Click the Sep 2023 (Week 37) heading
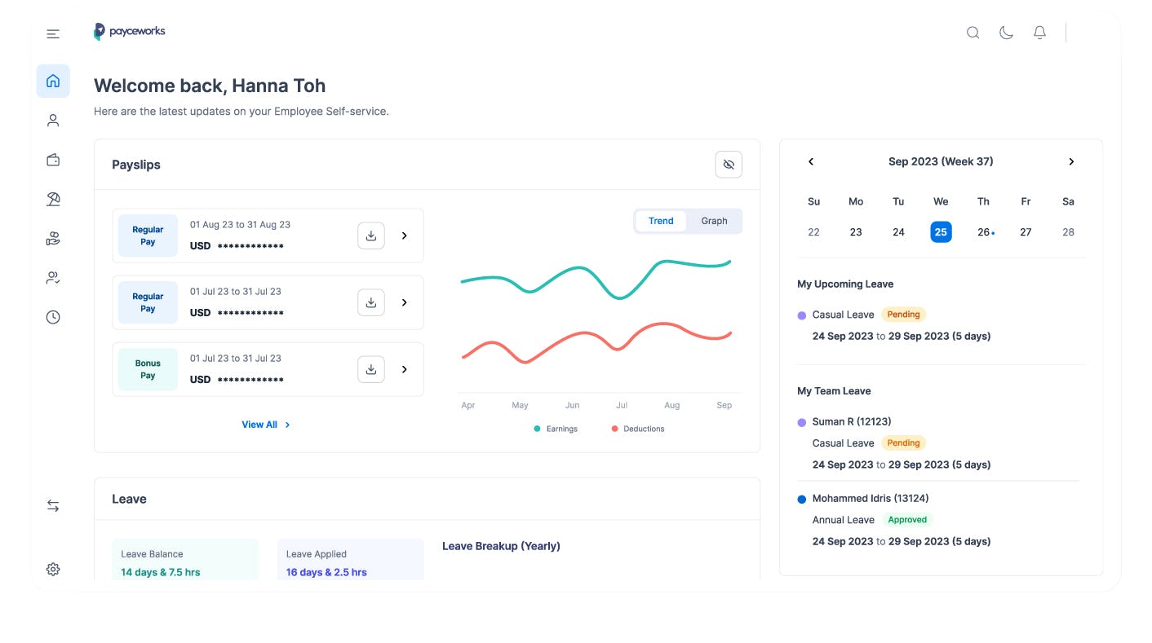Screen dimensions: 1152x643 pos(941,161)
